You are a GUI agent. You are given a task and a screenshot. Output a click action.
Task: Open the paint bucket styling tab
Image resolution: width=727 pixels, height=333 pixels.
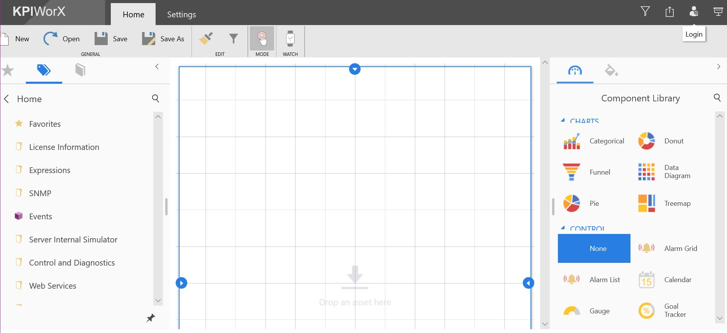click(611, 71)
